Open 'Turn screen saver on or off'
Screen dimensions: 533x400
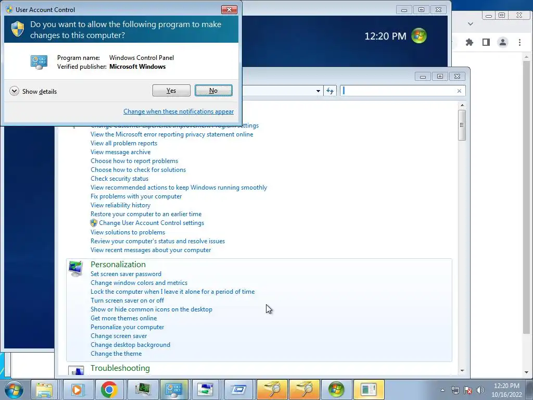127,301
